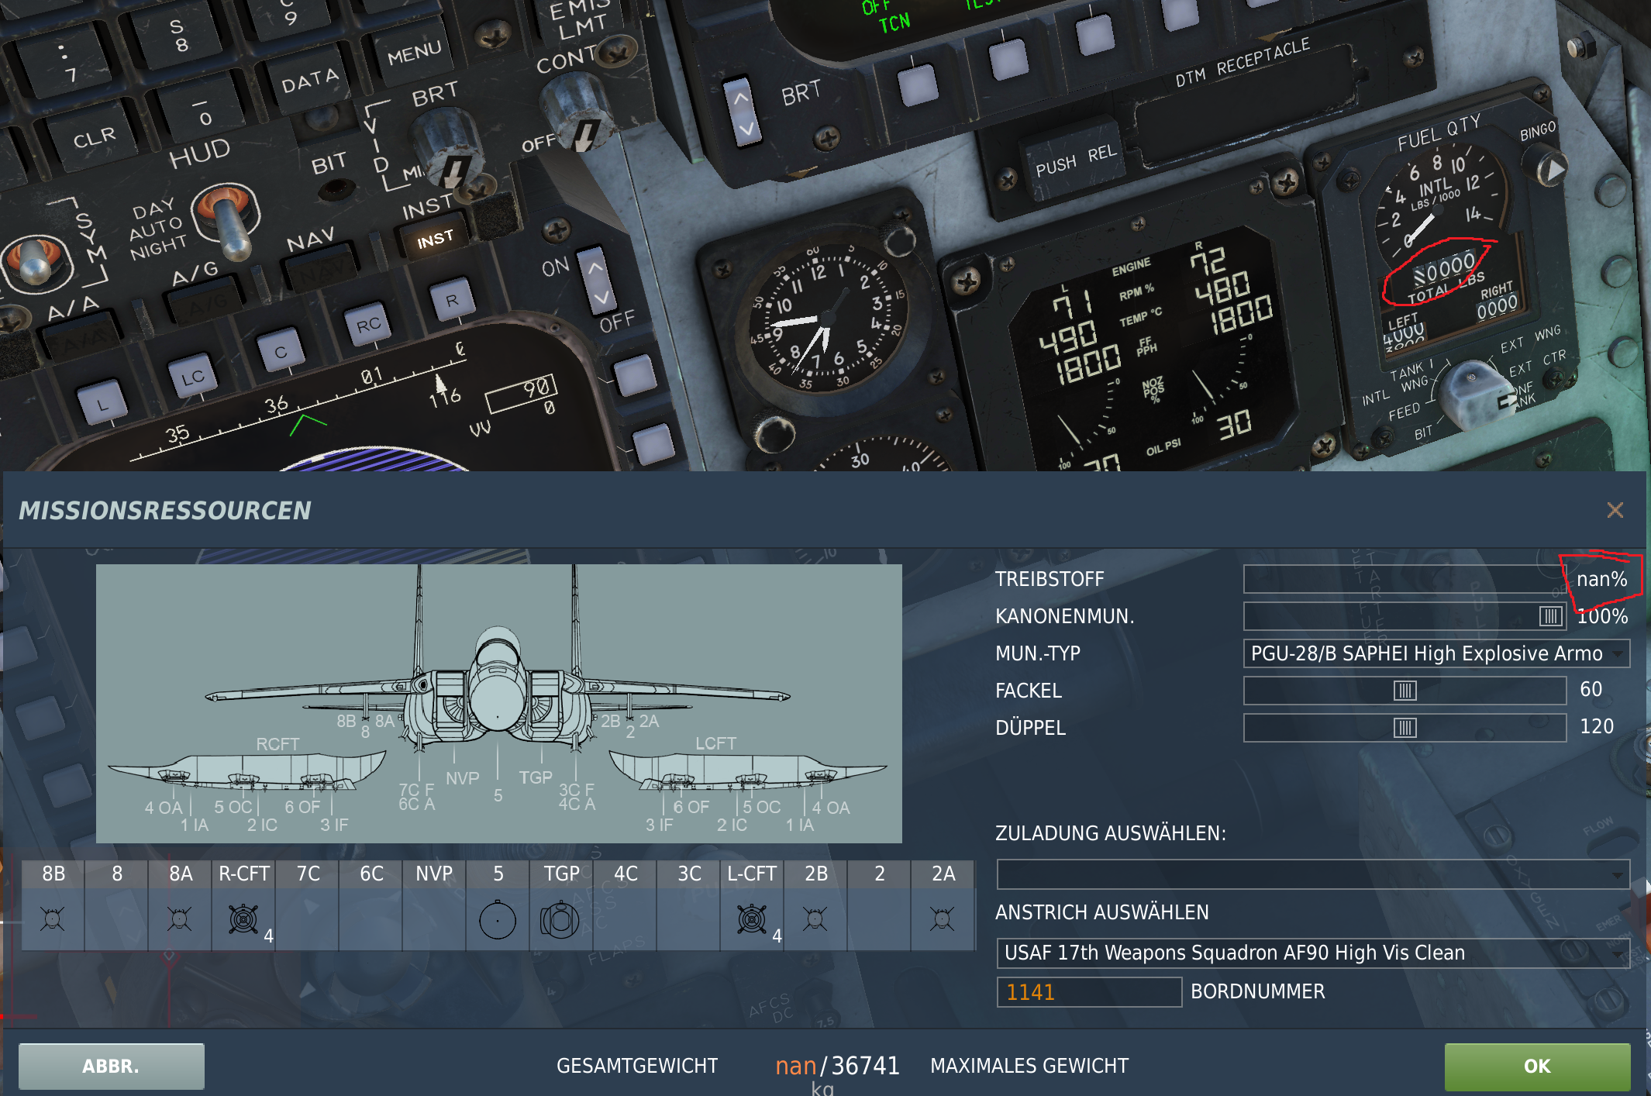Image resolution: width=1651 pixels, height=1096 pixels.
Task: Click the empty 4C station slot
Action: (625, 919)
